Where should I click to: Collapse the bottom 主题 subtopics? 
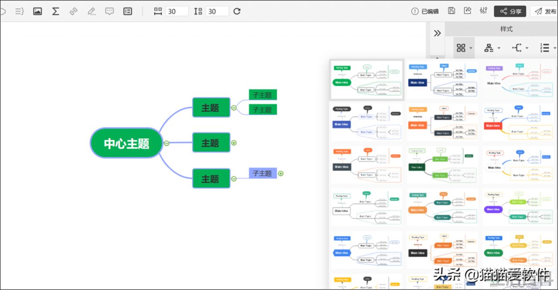coord(234,178)
